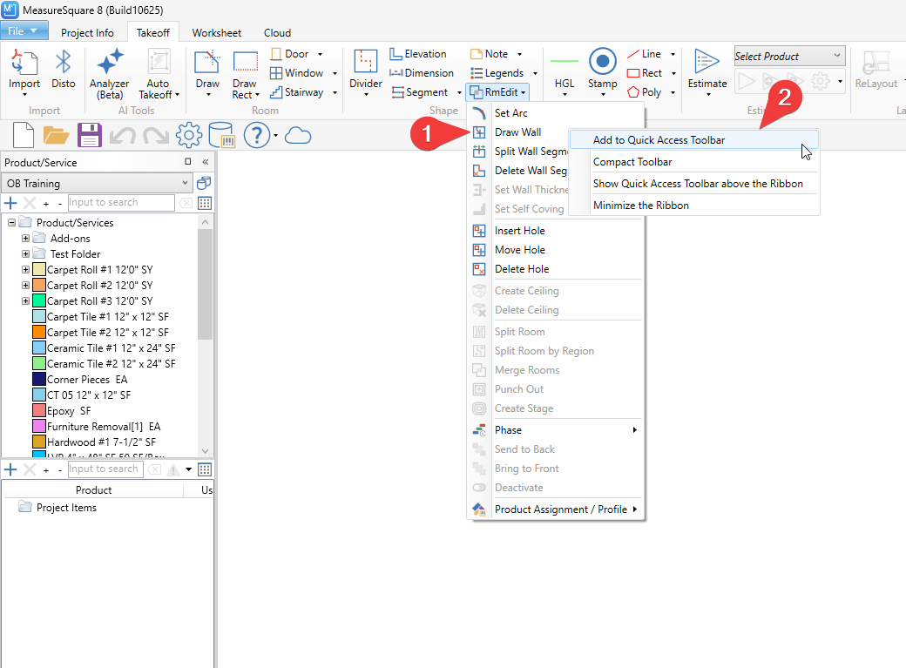
Task: Save the project with the disk icon
Action: tap(90, 135)
